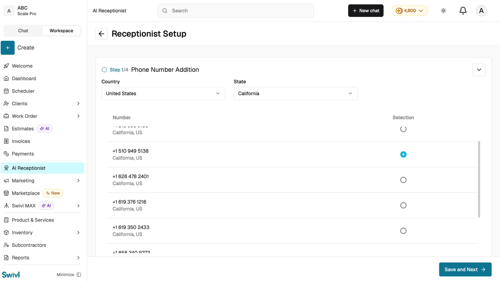Image resolution: width=500 pixels, height=282 pixels.
Task: Click the back arrow beside Receptionist Setup
Action: pyautogui.click(x=101, y=34)
